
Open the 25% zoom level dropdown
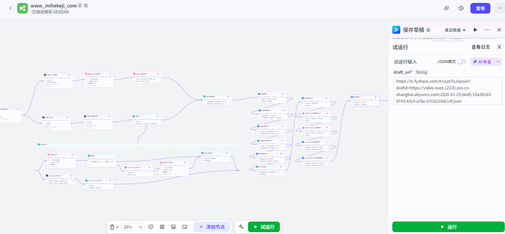coord(133,227)
